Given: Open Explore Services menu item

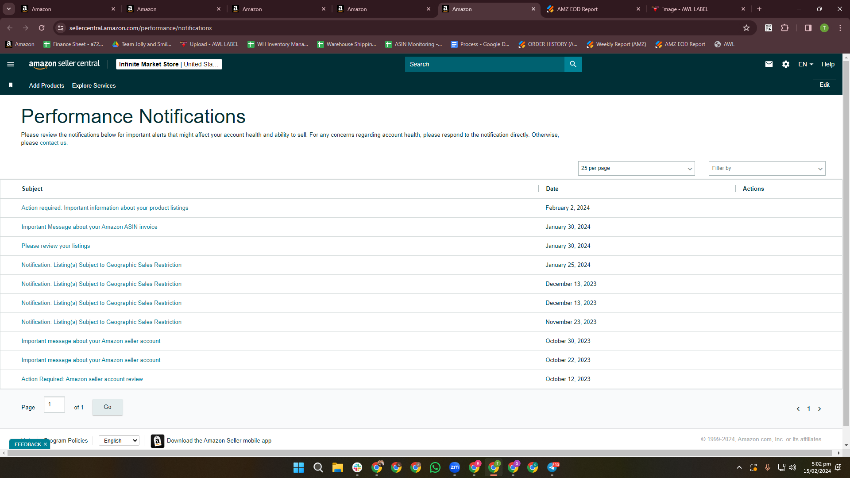Looking at the screenshot, I should tap(94, 85).
